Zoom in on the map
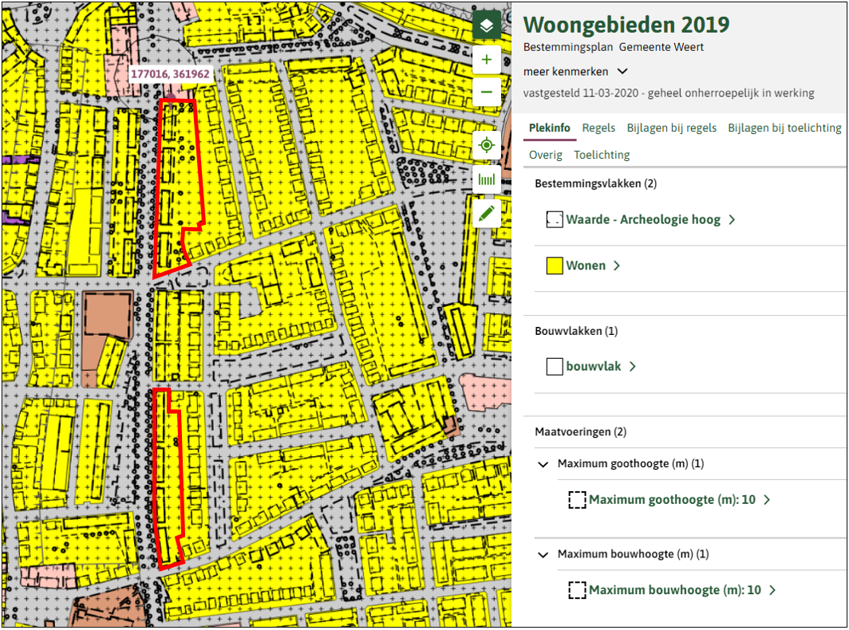 click(486, 59)
